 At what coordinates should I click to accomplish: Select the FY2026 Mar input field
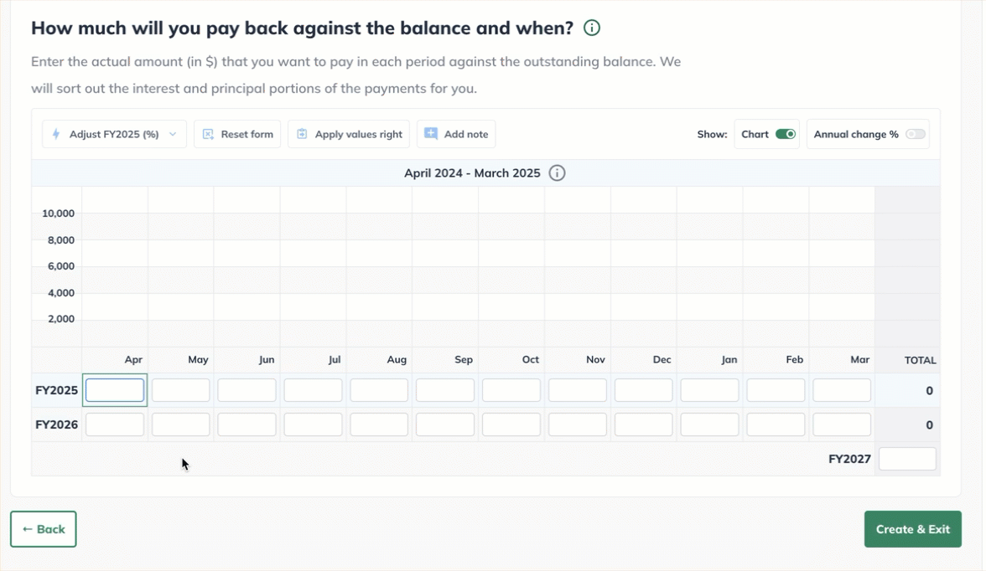pyautogui.click(x=842, y=424)
